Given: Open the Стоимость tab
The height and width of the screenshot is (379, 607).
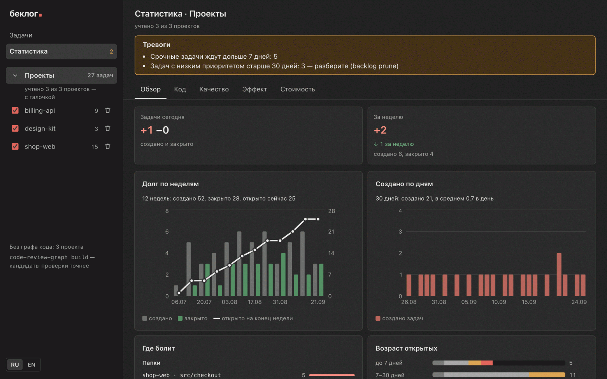Looking at the screenshot, I should (298, 89).
